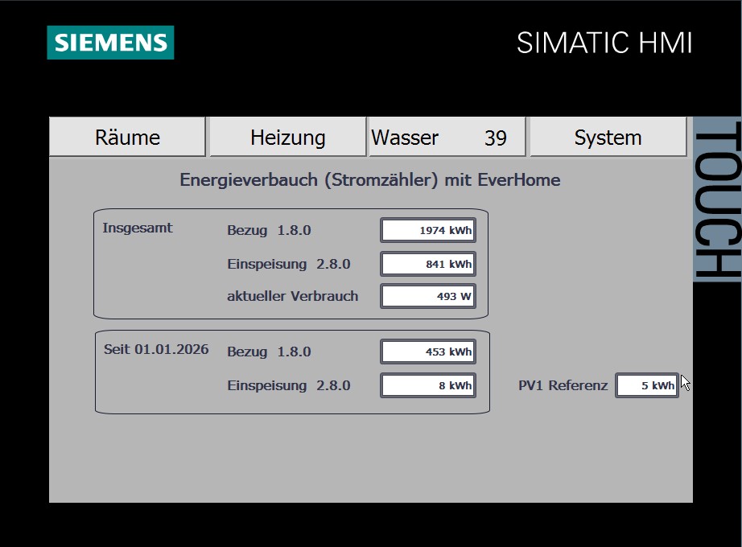Click the SIMATIC HMI title text
This screenshot has width=742, height=547.
click(604, 43)
